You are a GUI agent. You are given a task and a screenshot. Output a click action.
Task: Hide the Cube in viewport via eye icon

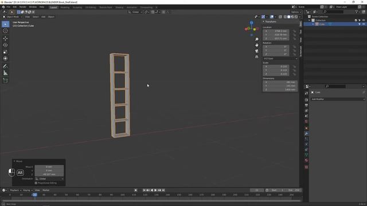click(x=364, y=24)
